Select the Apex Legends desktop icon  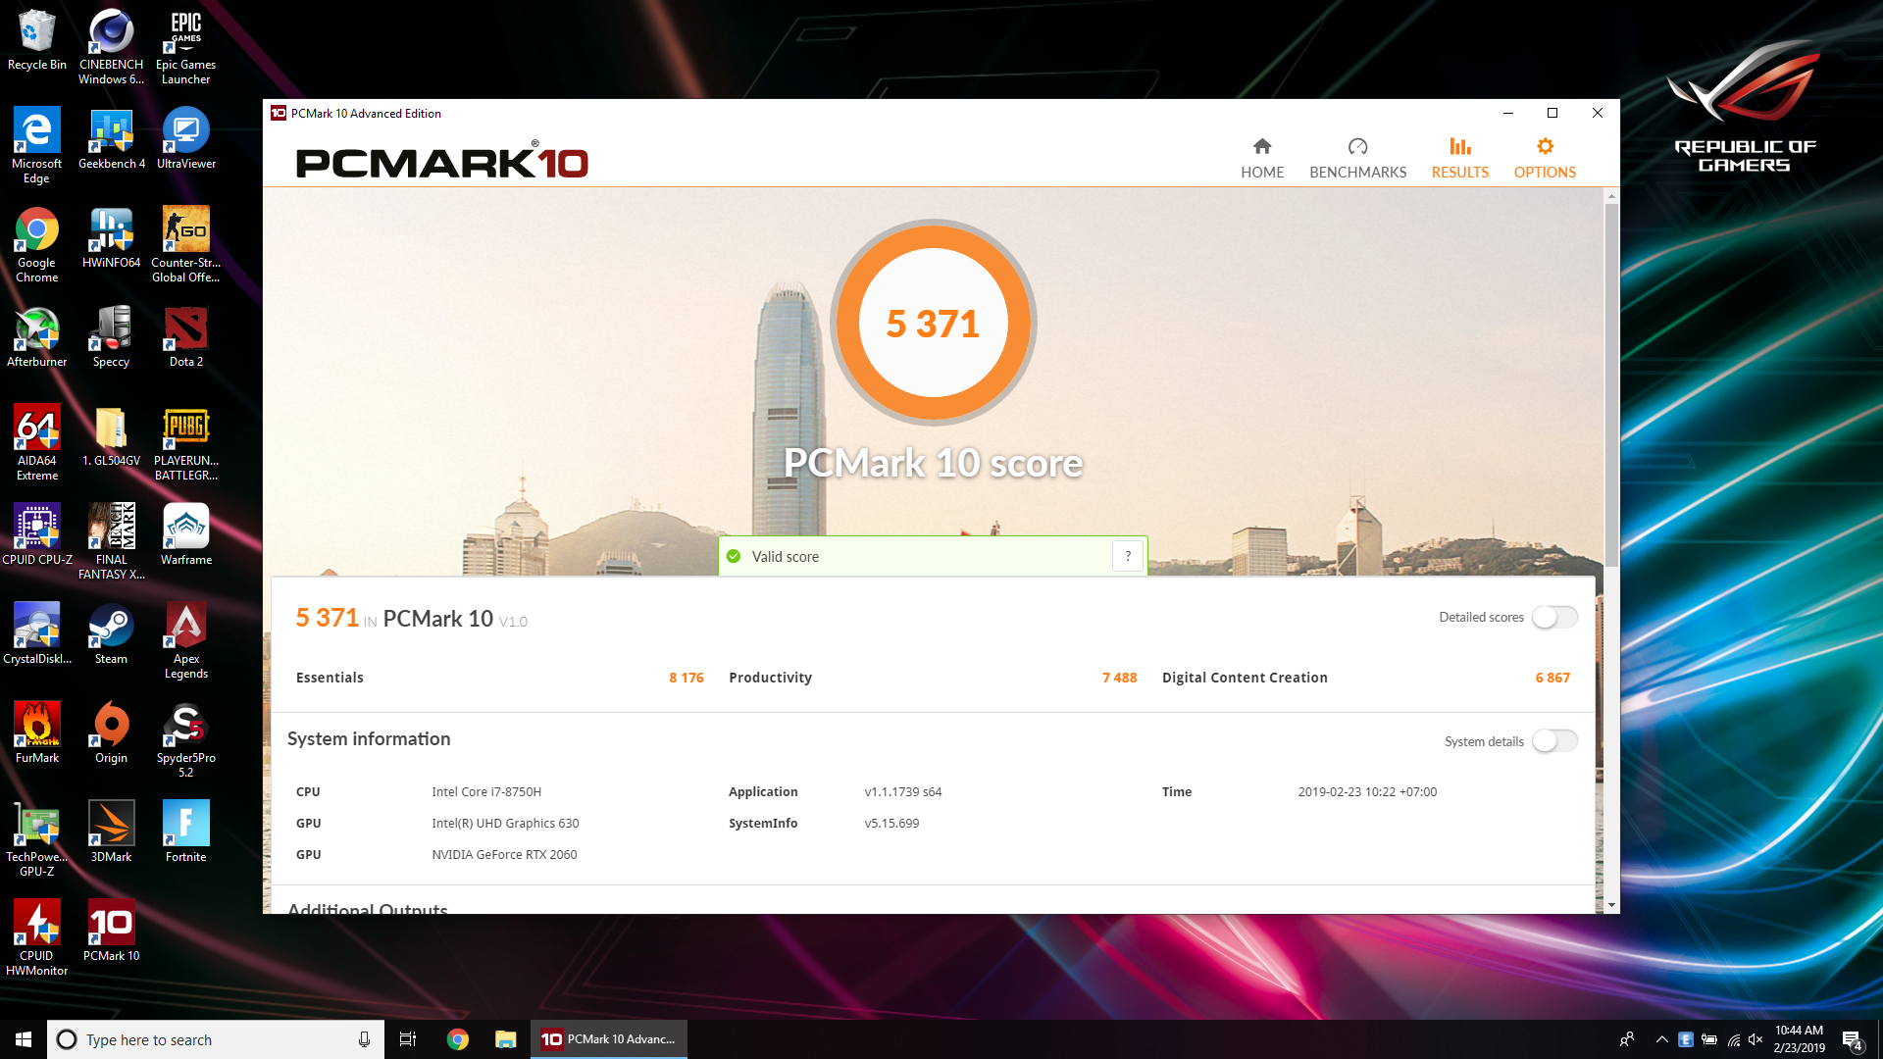point(185,640)
